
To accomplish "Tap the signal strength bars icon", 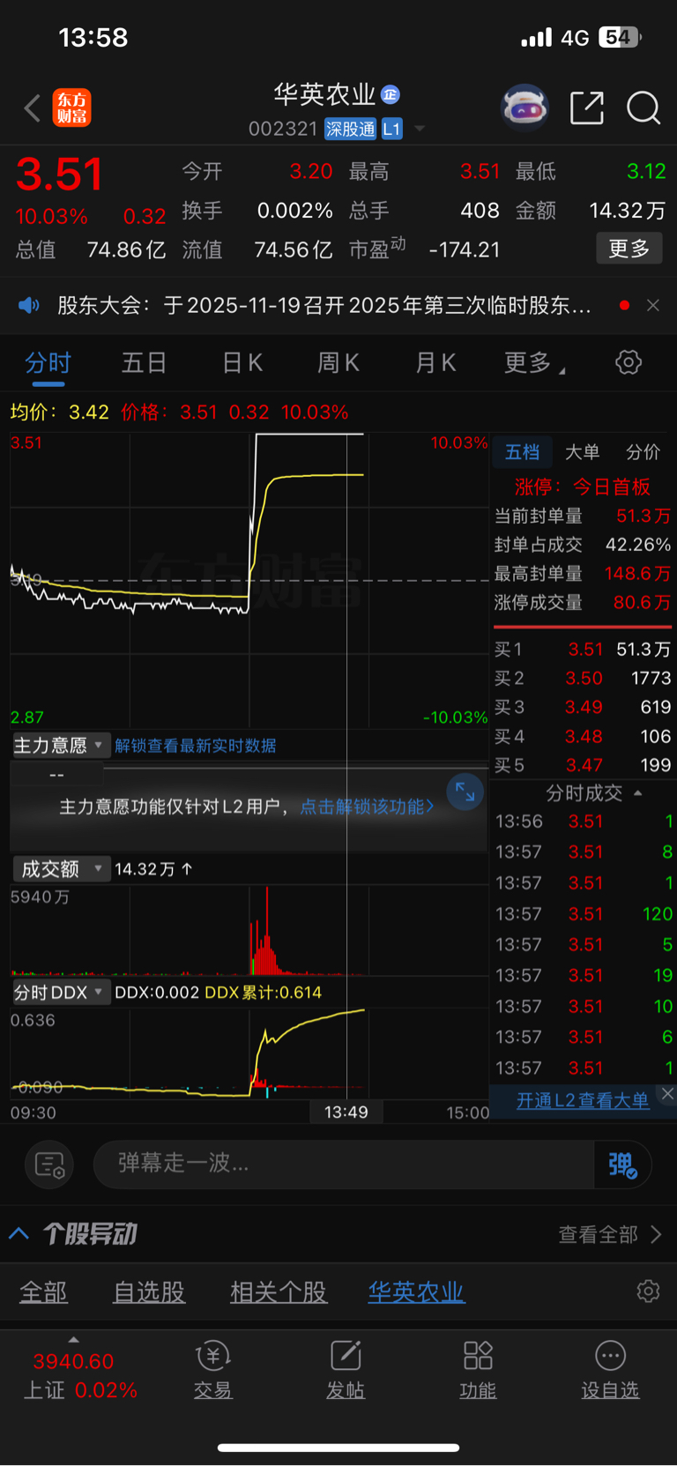I will point(536,37).
